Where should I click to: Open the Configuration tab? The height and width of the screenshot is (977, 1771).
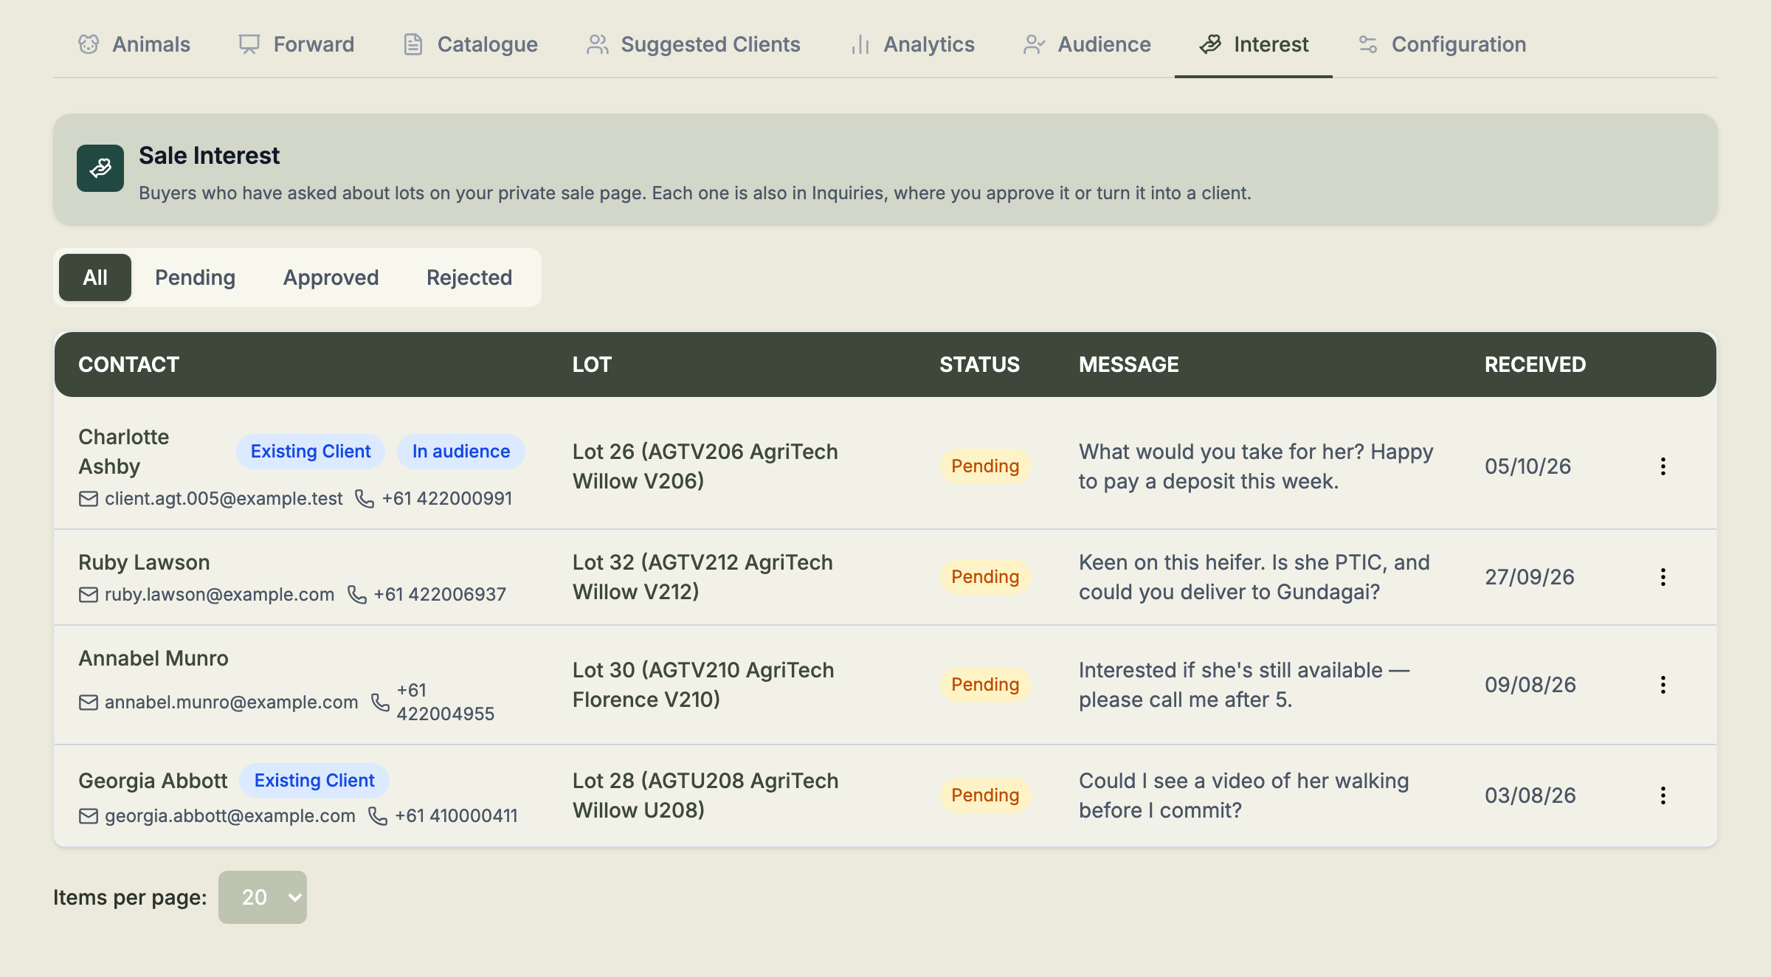[x=1442, y=44]
